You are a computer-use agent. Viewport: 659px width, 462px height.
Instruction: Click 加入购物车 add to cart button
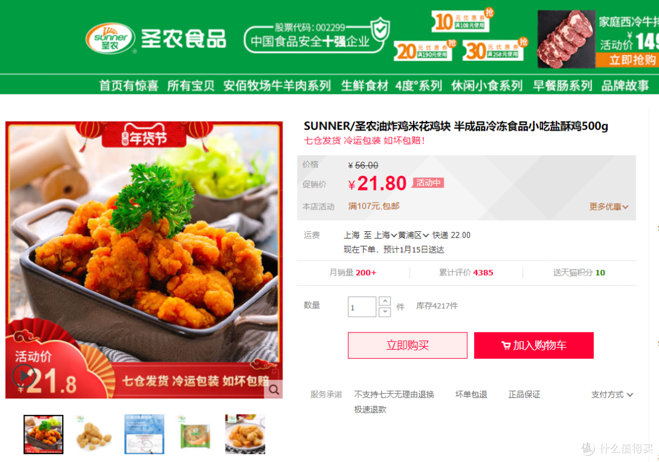click(534, 345)
